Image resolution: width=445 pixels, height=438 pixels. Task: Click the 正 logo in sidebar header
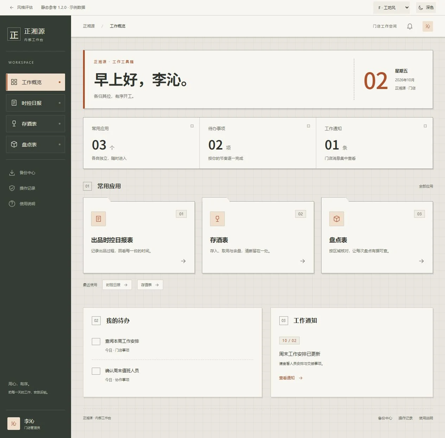click(x=14, y=34)
